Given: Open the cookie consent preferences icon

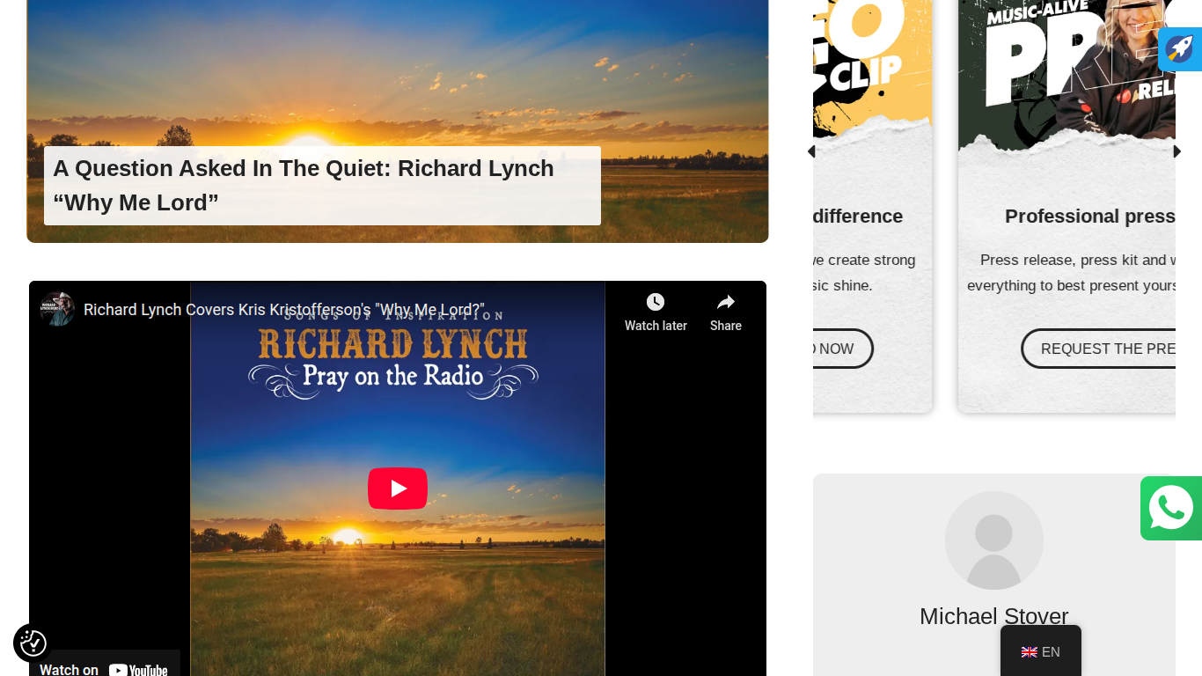Looking at the screenshot, I should pos(33,643).
